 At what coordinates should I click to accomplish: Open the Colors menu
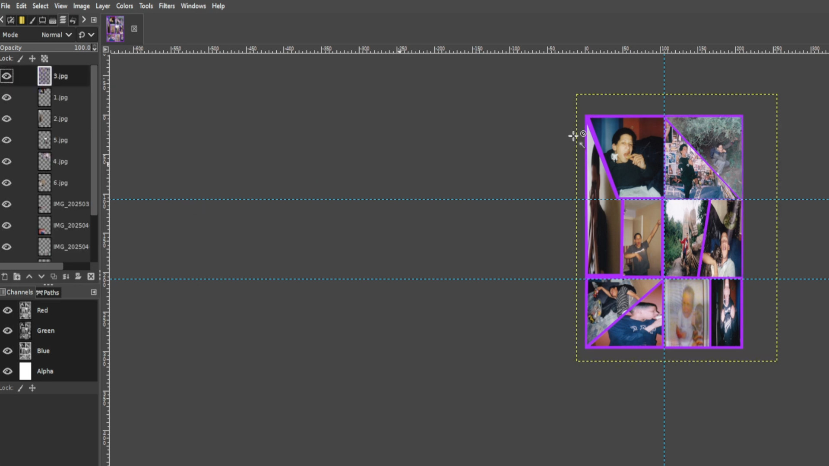[x=124, y=6]
